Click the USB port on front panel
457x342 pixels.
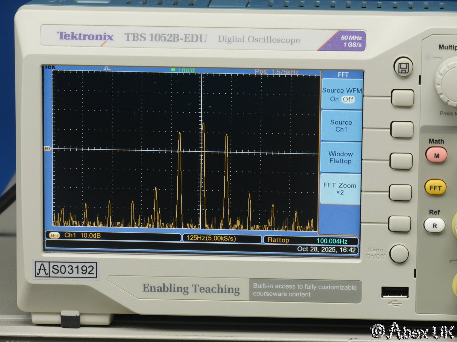click(x=395, y=292)
